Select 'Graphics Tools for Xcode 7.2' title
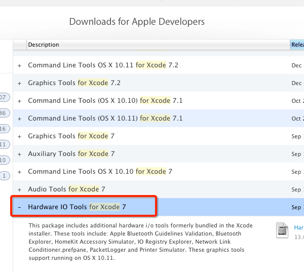The width and height of the screenshot is (304, 272). tap(74, 83)
